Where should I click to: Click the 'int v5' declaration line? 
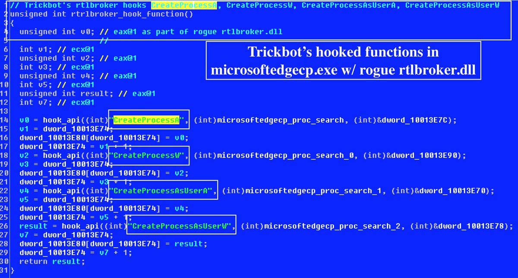click(57, 85)
